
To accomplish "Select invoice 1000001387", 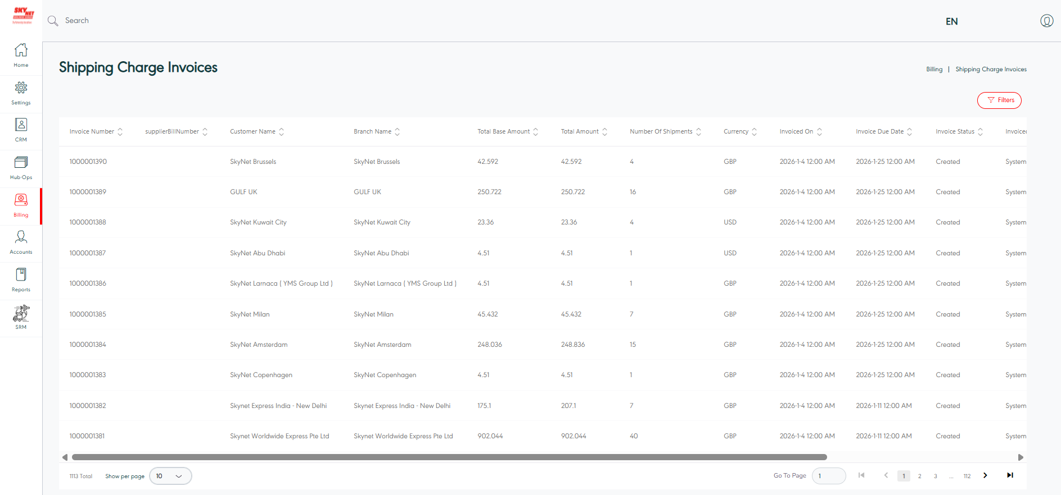I will (x=88, y=253).
